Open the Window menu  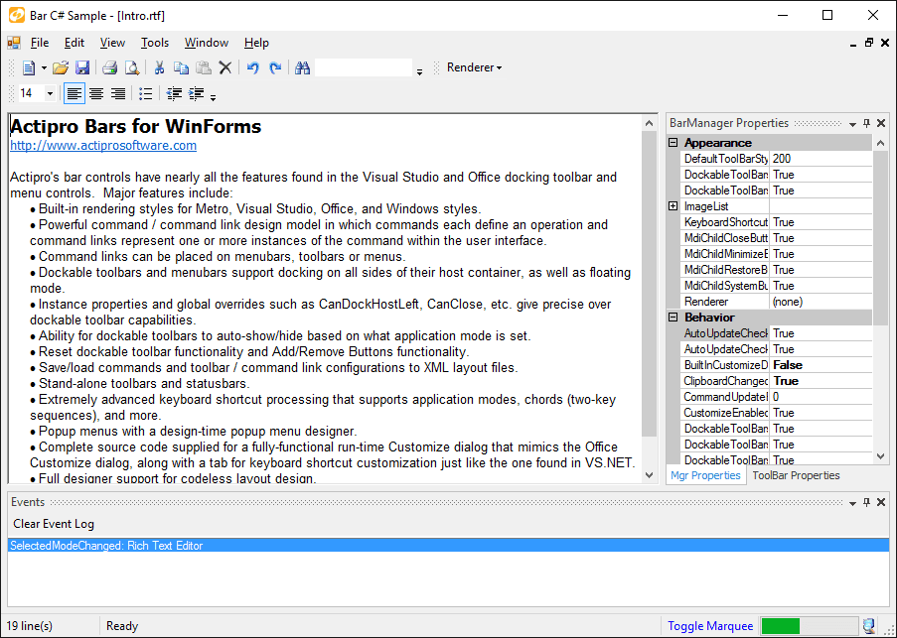(207, 43)
